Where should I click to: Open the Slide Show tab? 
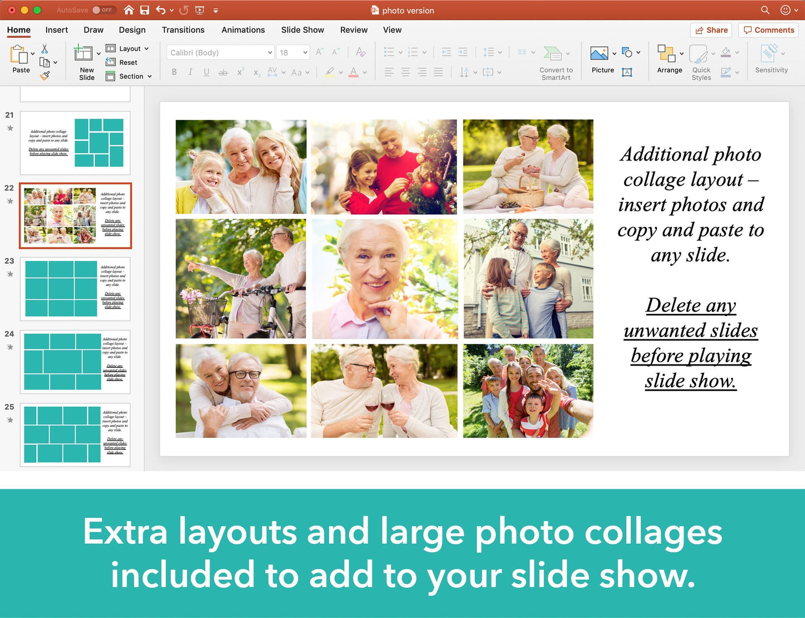(x=303, y=30)
